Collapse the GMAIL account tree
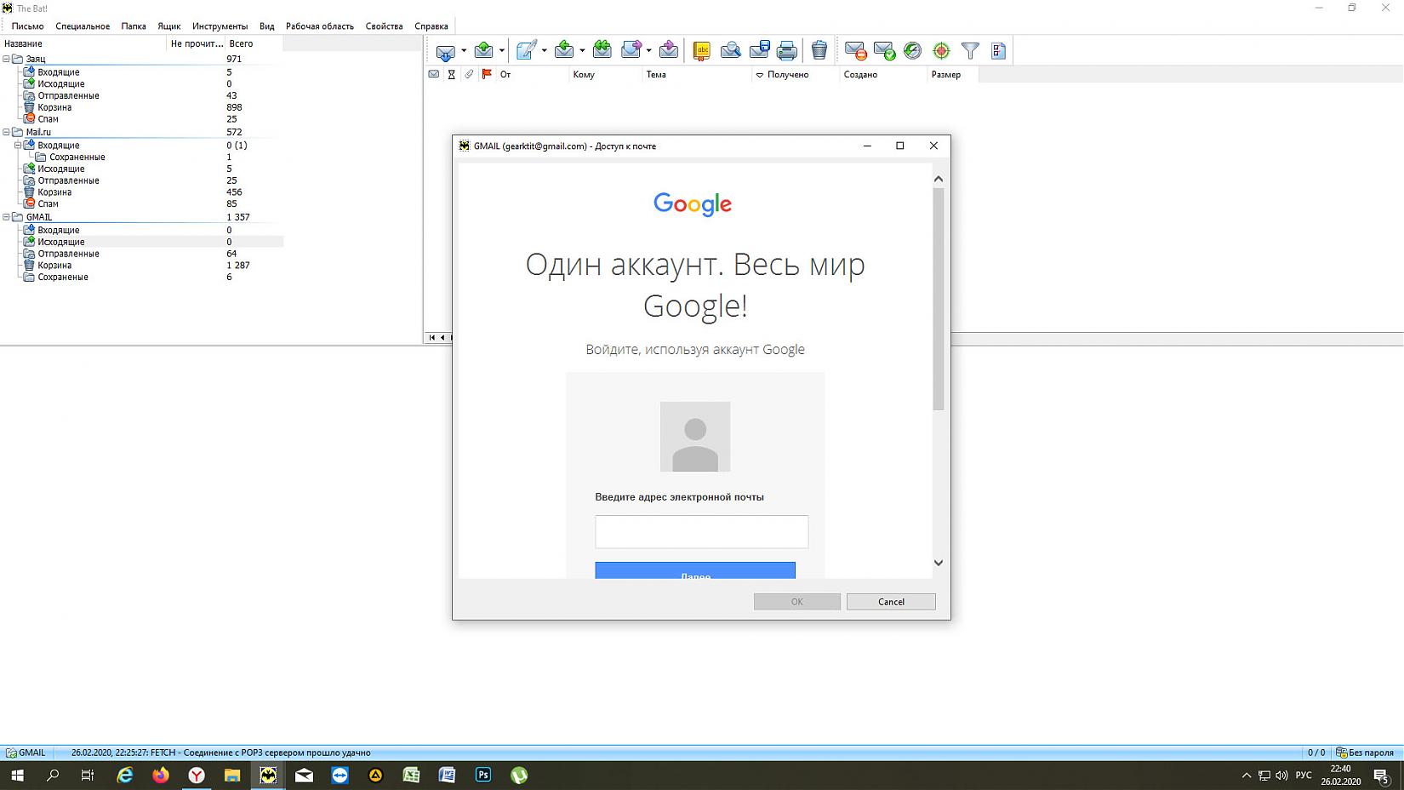This screenshot has height=790, width=1404. [6, 217]
